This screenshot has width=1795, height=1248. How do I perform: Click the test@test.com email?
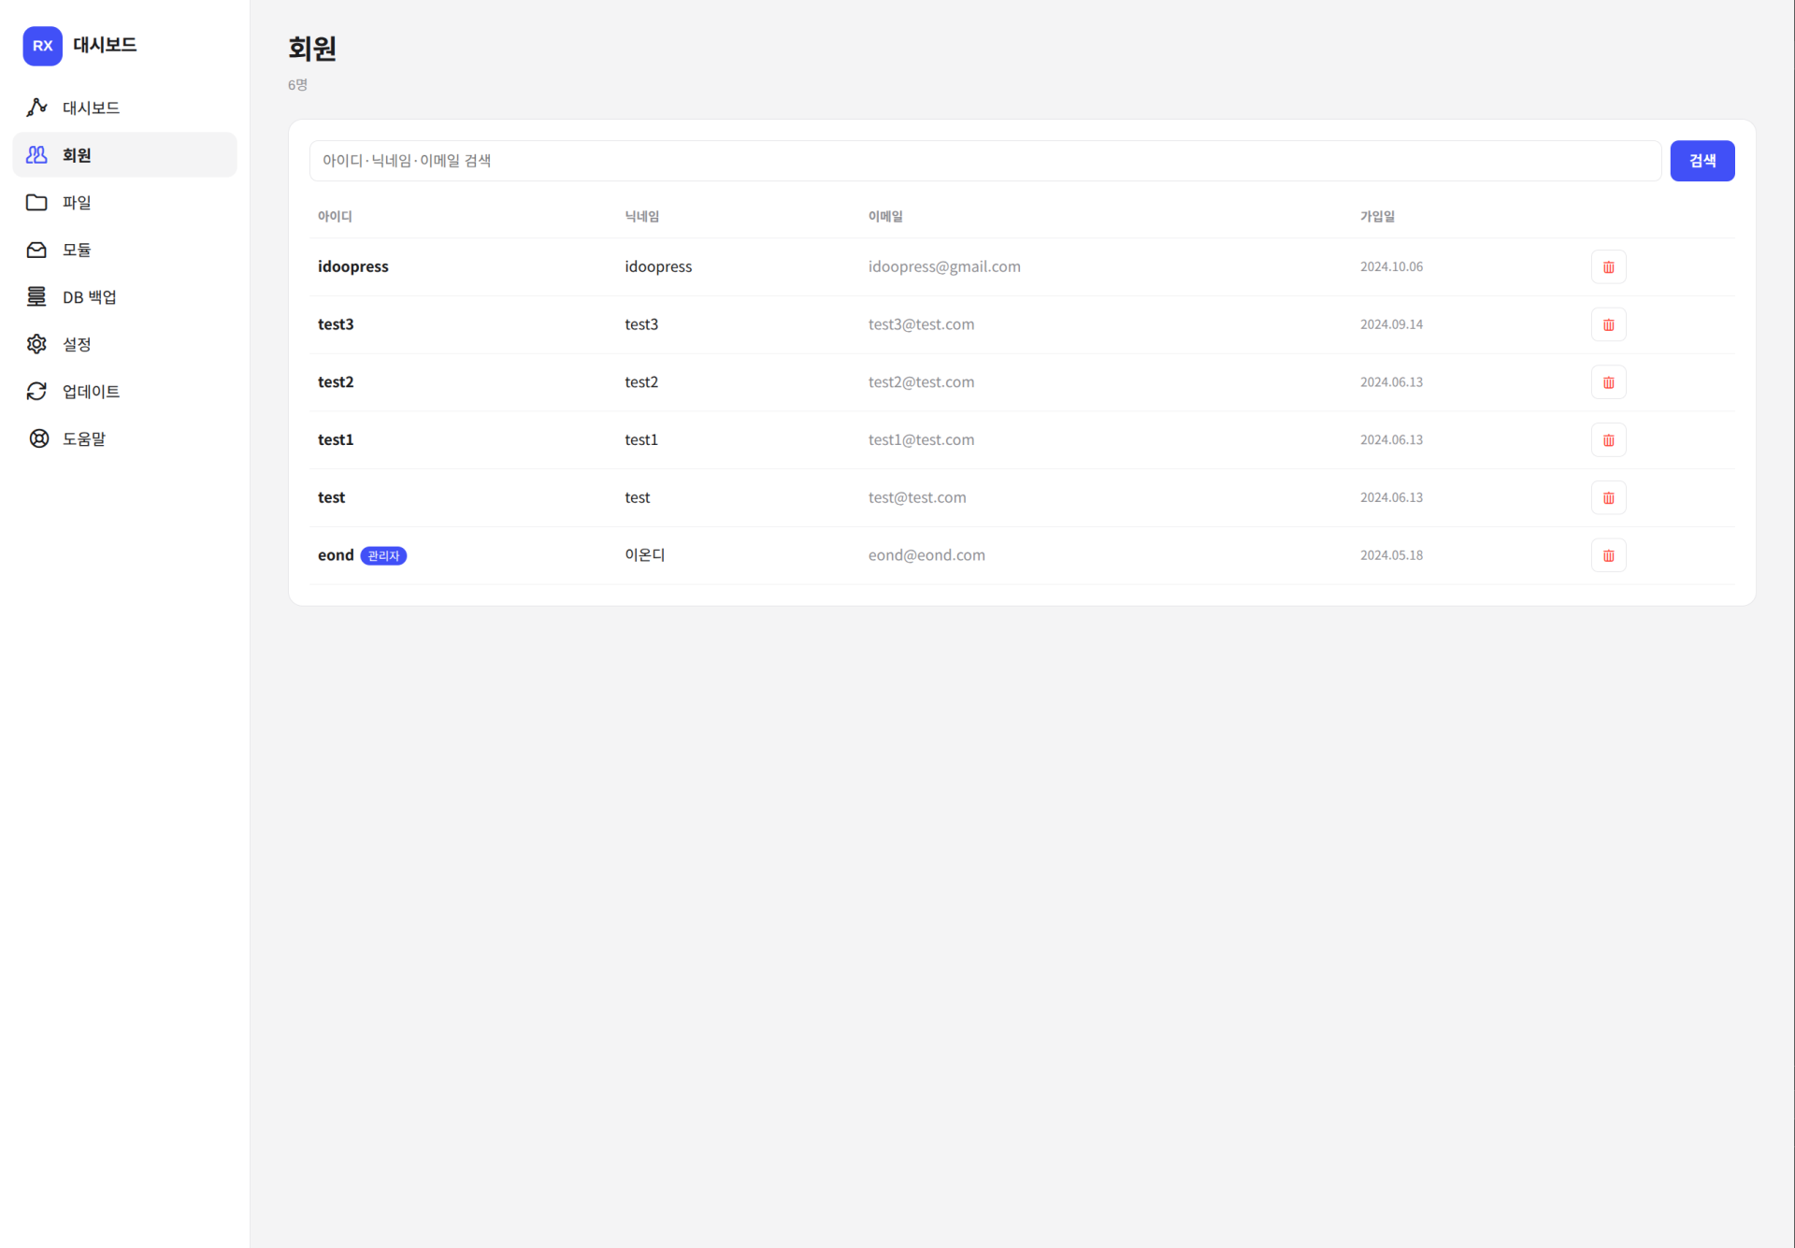tap(917, 497)
